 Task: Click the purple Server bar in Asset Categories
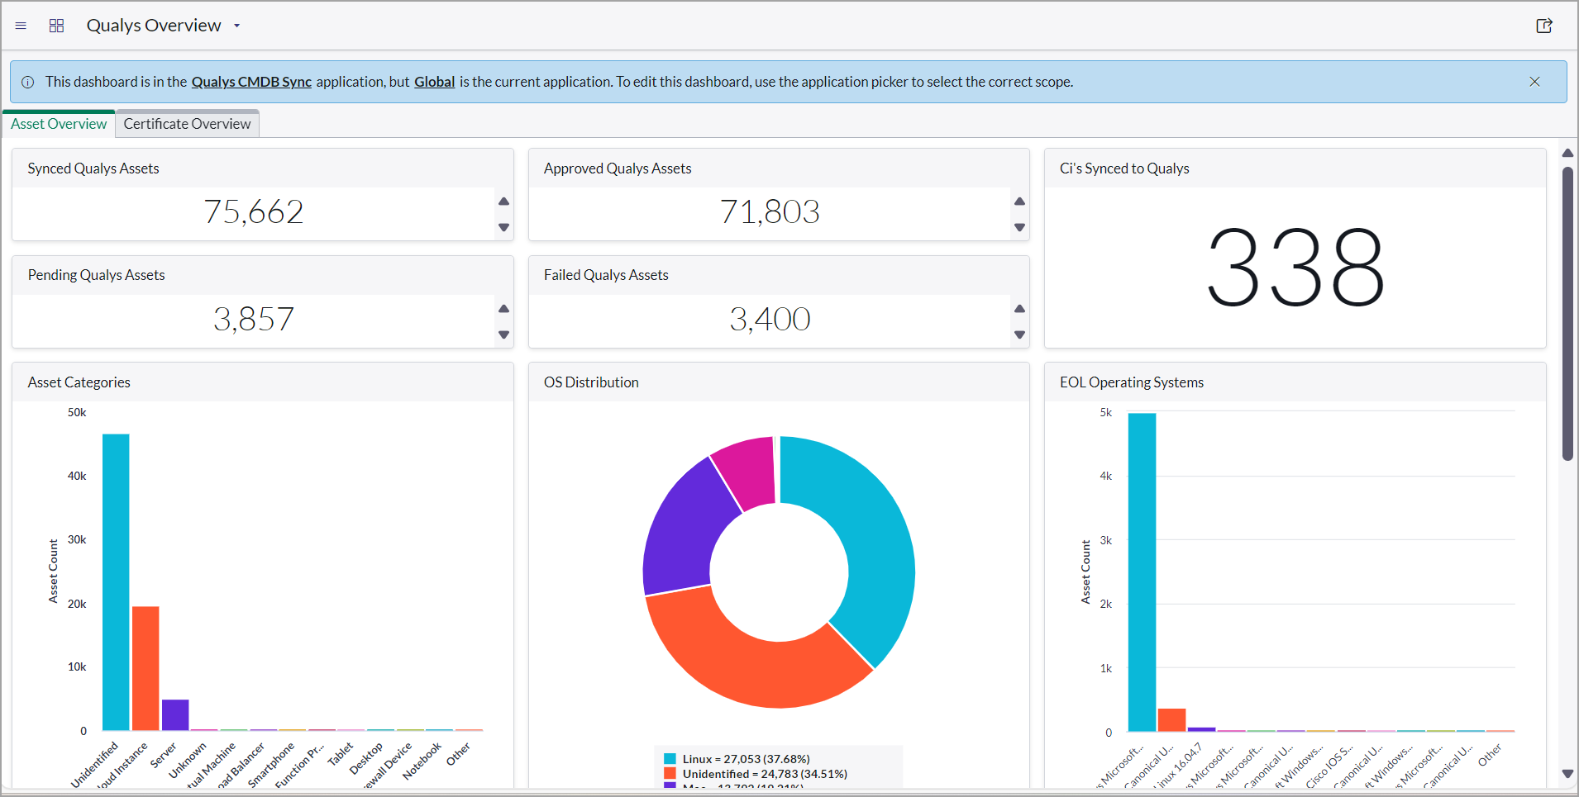(x=175, y=715)
